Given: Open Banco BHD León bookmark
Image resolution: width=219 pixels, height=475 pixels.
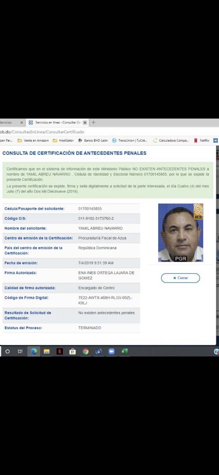Looking at the screenshot, I should 93,140.
